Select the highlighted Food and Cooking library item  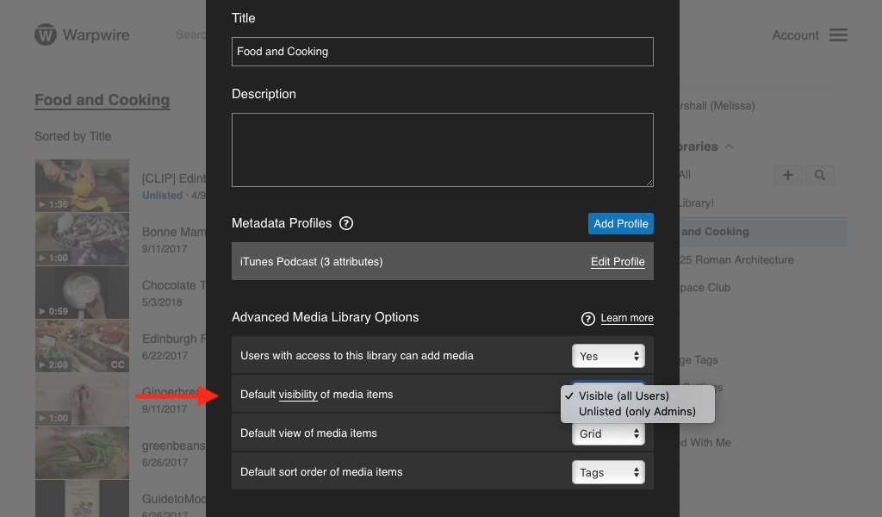763,232
